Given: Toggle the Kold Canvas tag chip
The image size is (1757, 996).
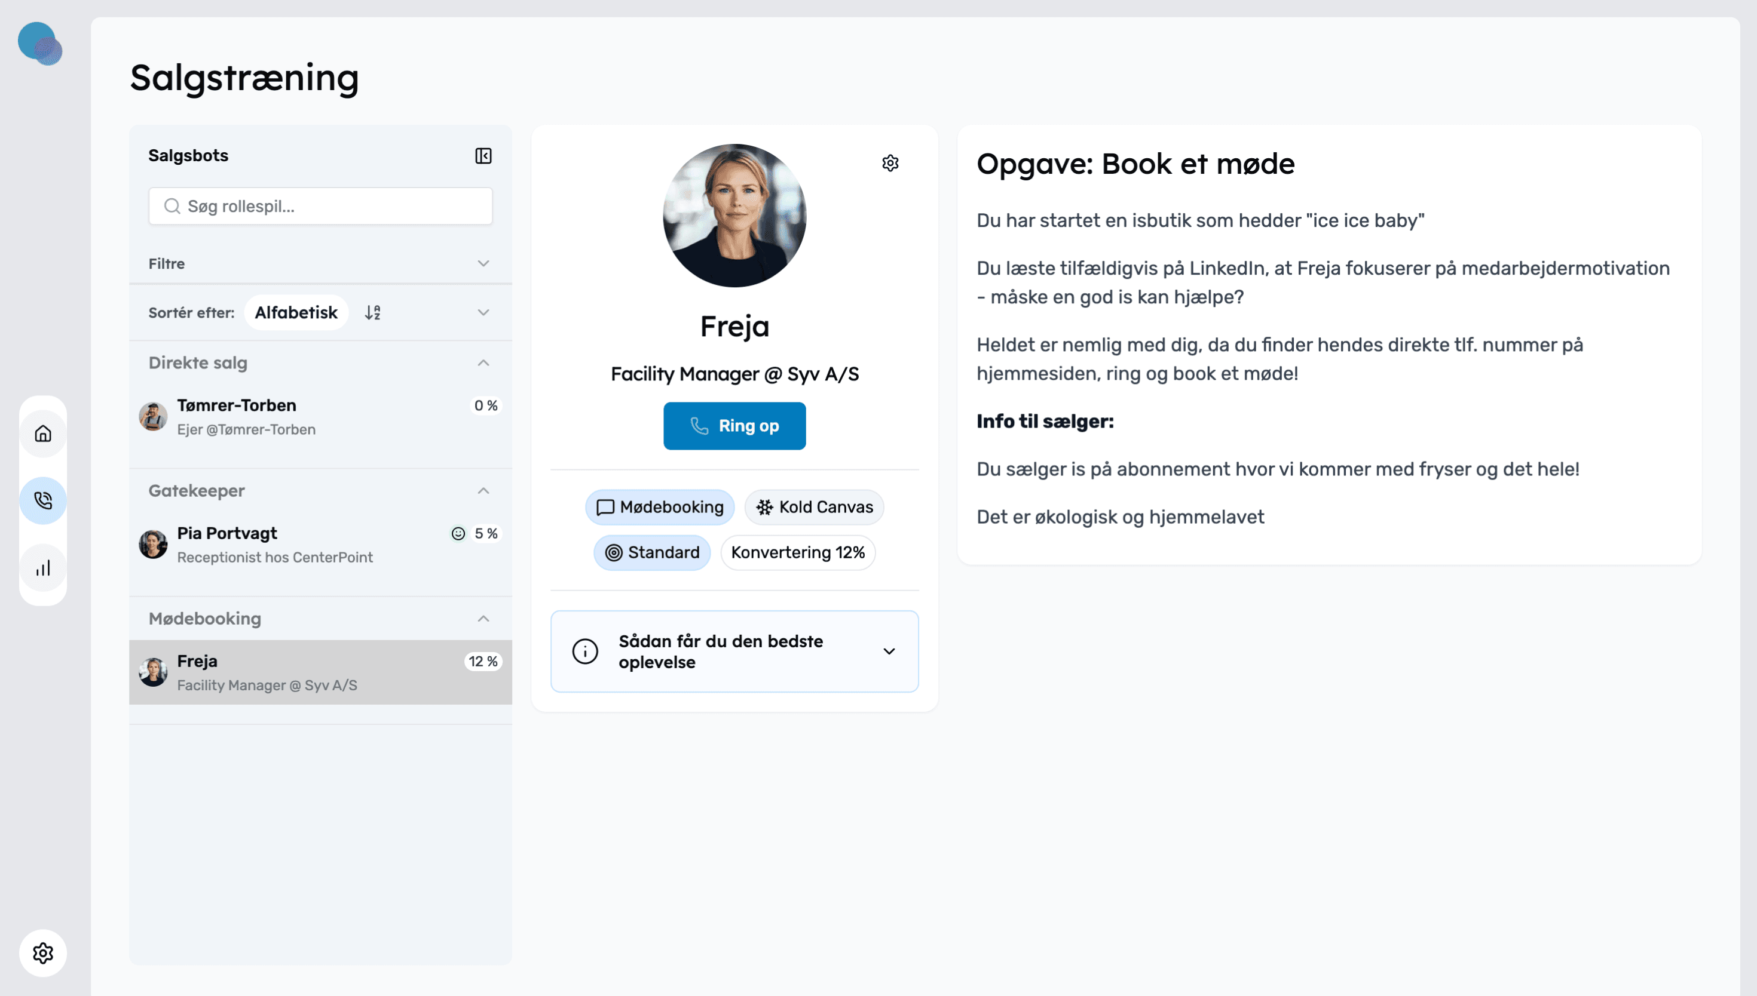Looking at the screenshot, I should 814,507.
